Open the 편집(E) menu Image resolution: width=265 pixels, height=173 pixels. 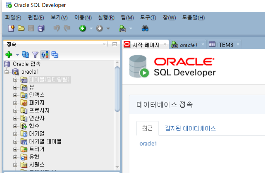[36, 18]
